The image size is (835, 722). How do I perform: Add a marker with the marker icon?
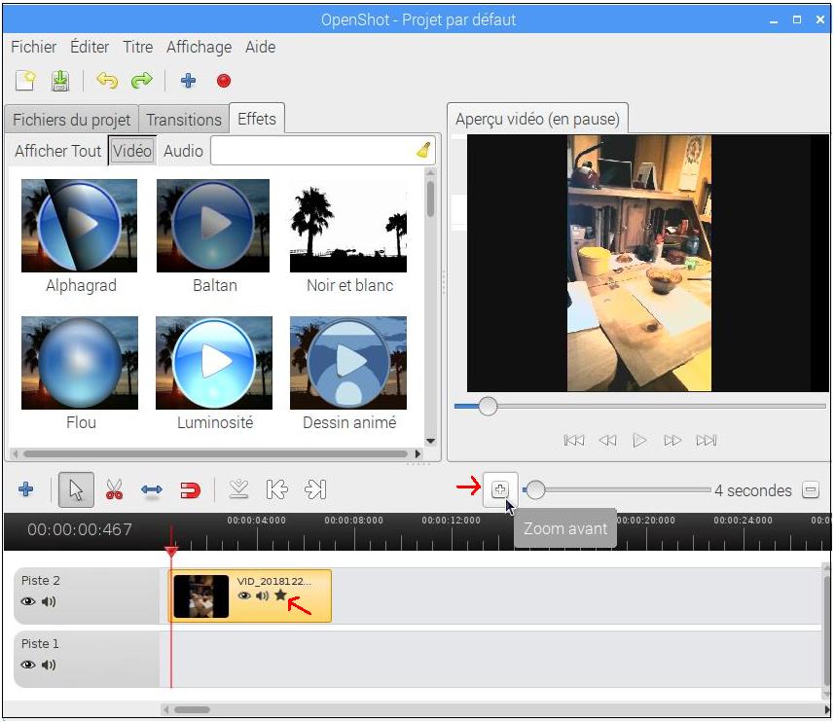(x=238, y=488)
